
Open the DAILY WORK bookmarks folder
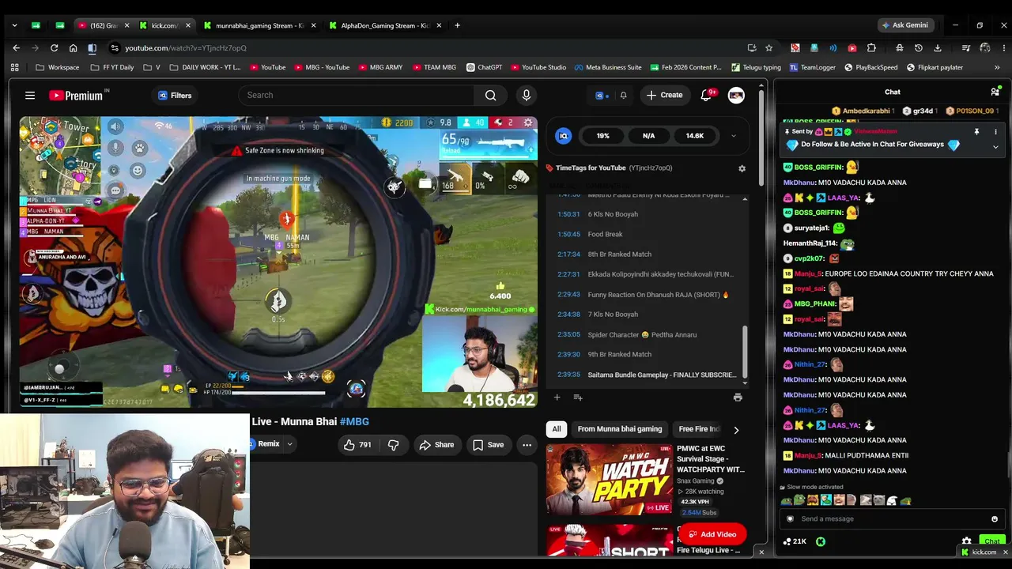(206, 68)
